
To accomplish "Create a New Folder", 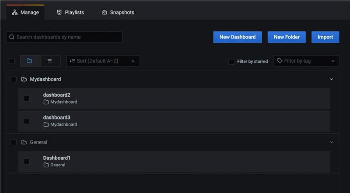I will 287,37.
